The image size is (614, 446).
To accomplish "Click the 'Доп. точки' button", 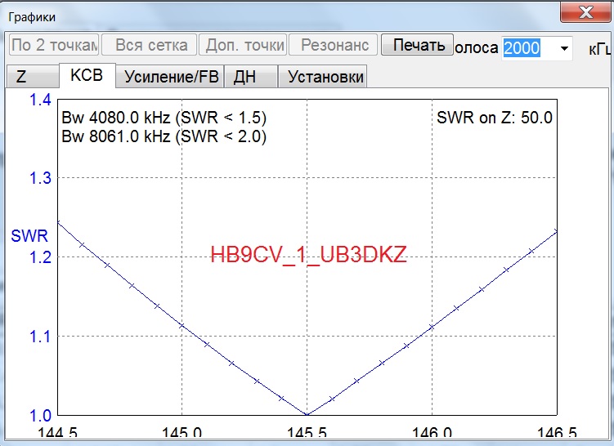I will tap(245, 45).
